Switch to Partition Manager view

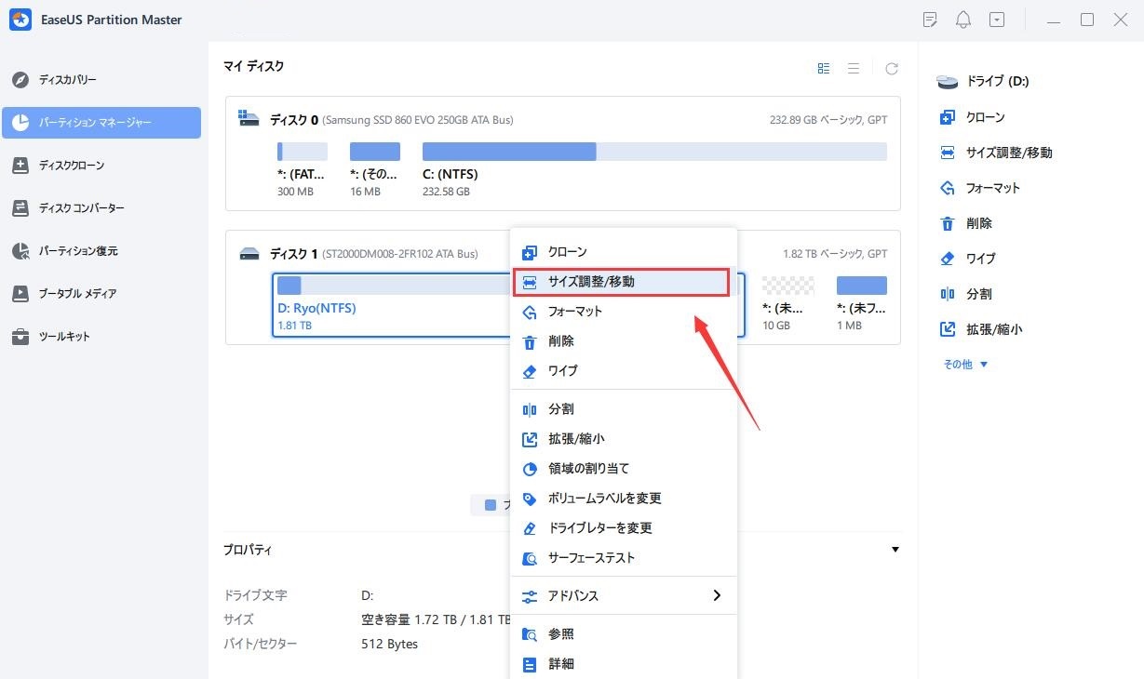[99, 122]
